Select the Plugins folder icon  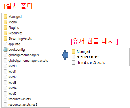pyautogui.click(x=5, y=27)
